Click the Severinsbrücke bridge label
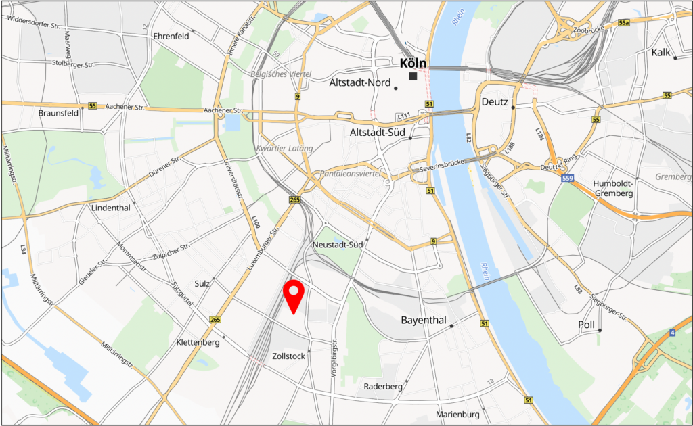This screenshot has width=693, height=426. tap(441, 166)
